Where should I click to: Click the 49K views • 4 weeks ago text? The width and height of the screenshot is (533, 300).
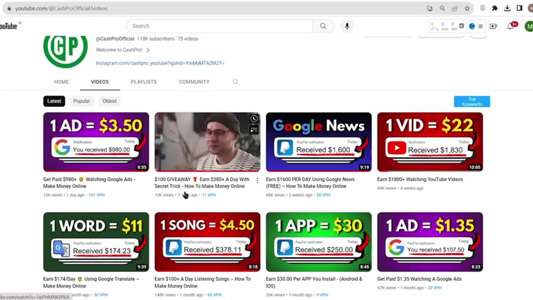click(400, 188)
